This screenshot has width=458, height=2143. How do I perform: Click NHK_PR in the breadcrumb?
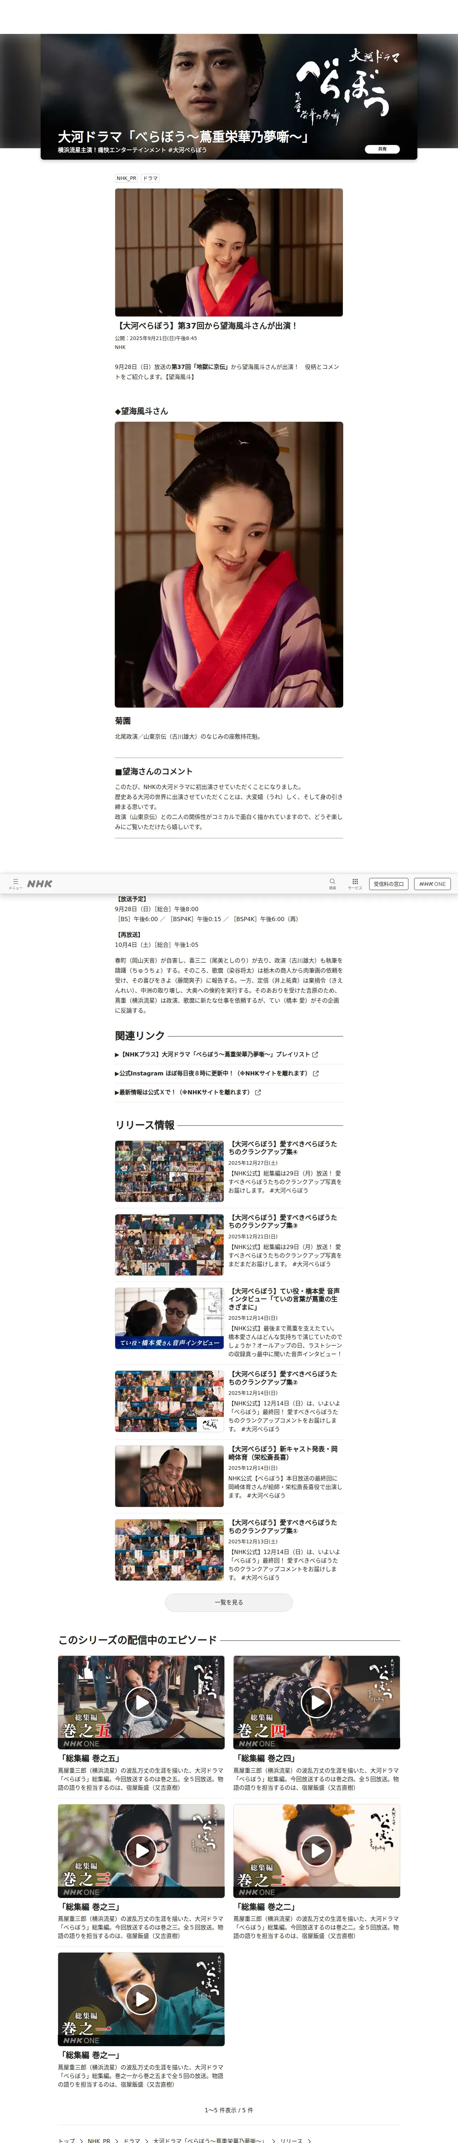[99, 2140]
